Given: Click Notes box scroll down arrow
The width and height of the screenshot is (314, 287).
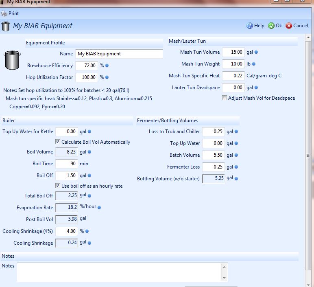Looking at the screenshot, I should coord(224,278).
